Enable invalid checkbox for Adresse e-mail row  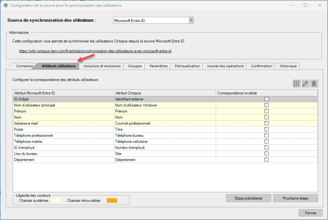click(x=266, y=123)
